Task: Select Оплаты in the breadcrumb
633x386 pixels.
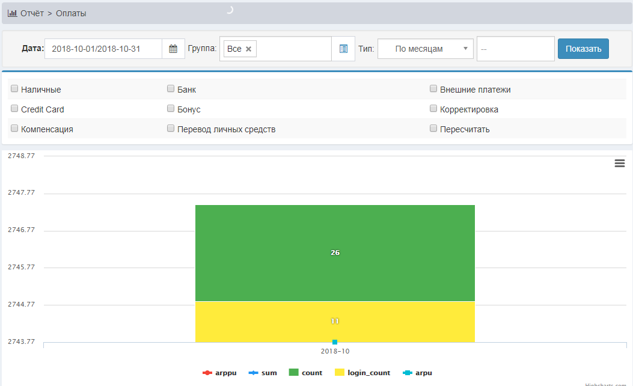Action: click(71, 13)
